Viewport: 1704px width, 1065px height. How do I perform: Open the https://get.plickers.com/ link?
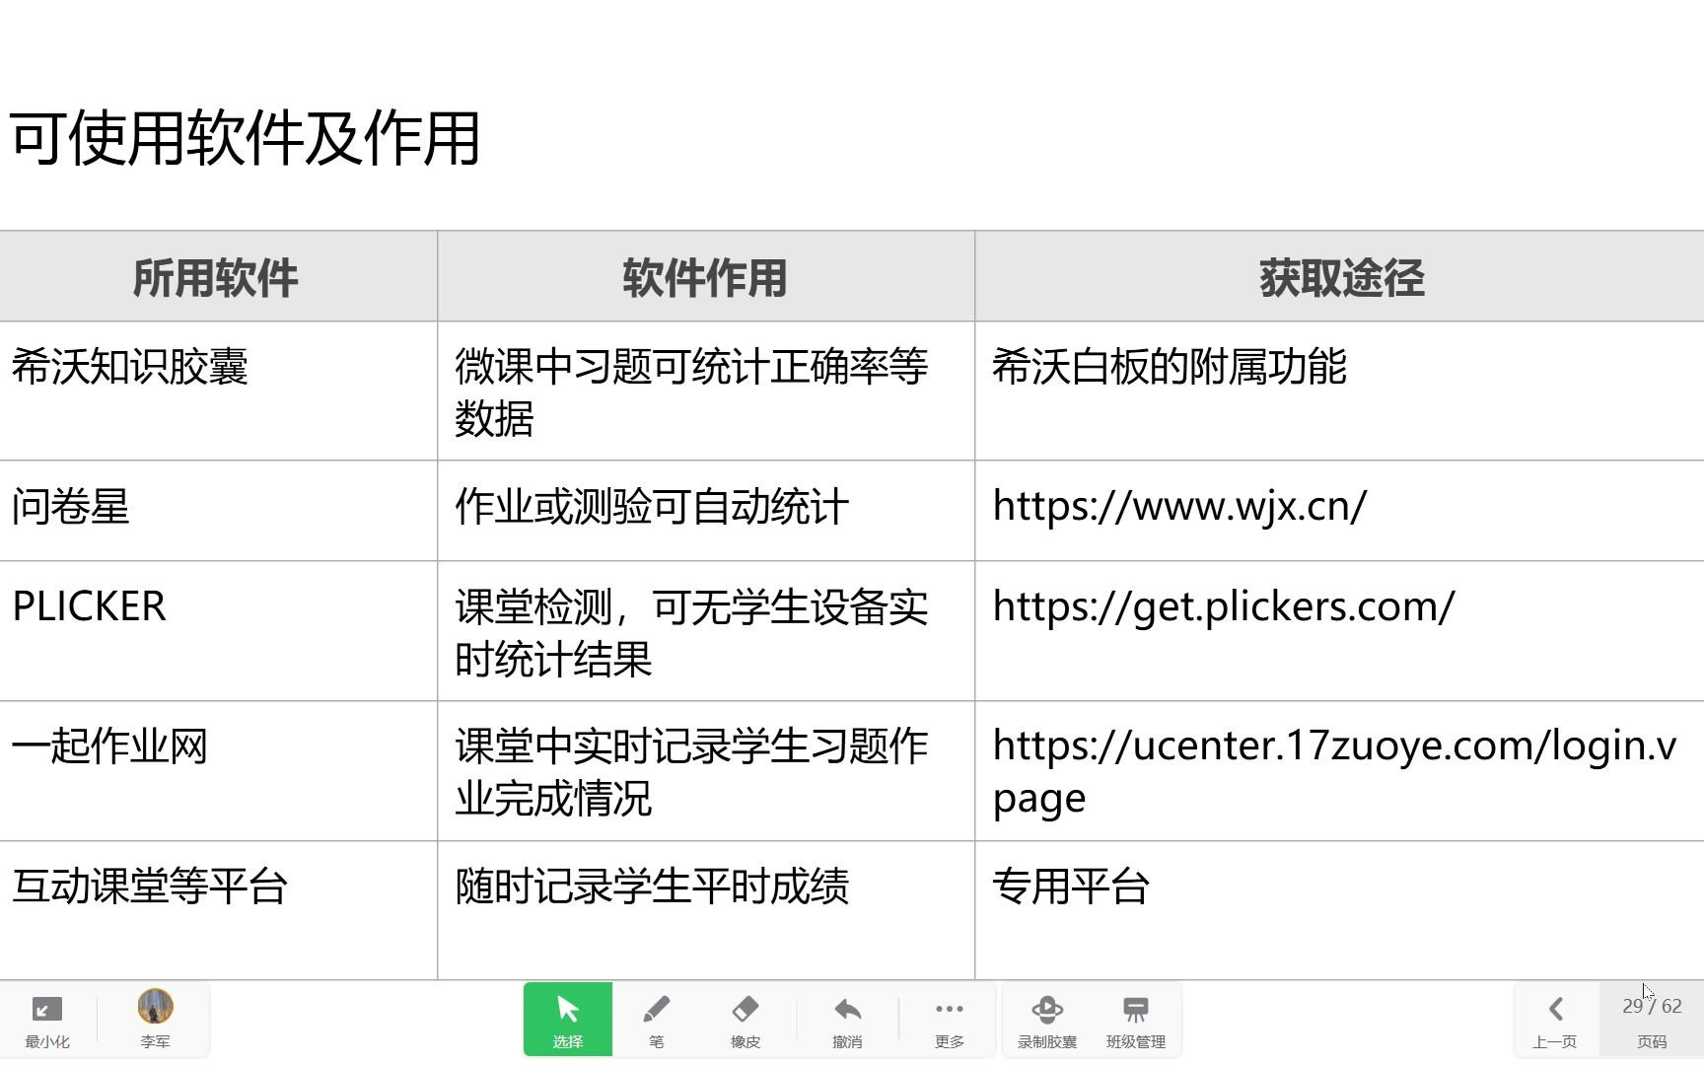point(1223,606)
